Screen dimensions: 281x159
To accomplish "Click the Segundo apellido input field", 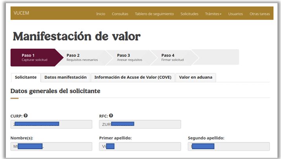I will pyautogui.click(x=229, y=146).
